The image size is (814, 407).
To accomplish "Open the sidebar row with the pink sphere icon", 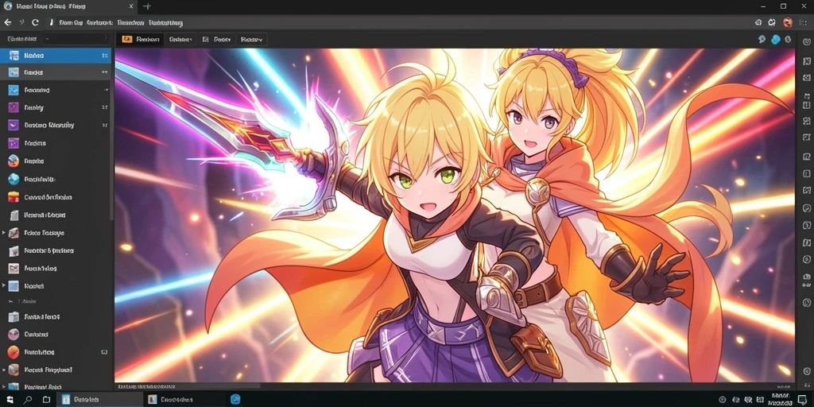I will [56, 335].
